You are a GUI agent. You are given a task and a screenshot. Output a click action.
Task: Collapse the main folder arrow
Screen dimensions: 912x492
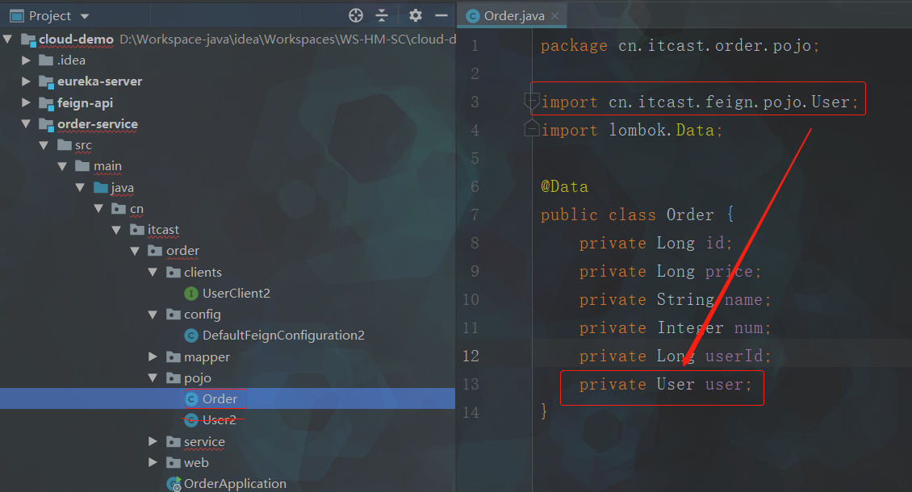click(62, 166)
